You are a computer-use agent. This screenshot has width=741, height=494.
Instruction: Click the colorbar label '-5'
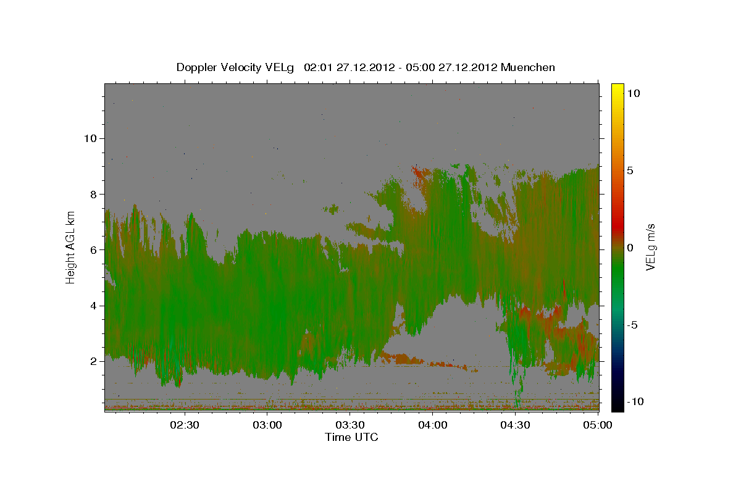coord(634,325)
